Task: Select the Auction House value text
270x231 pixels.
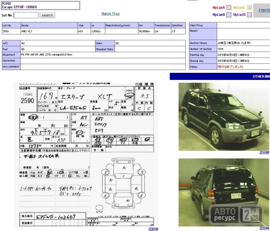Action: pos(234,43)
